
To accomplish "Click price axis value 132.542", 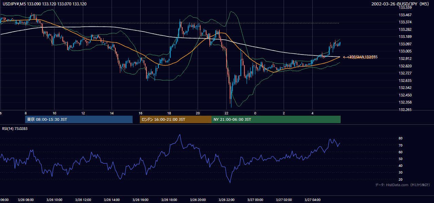I will pyautogui.click(x=405, y=88).
